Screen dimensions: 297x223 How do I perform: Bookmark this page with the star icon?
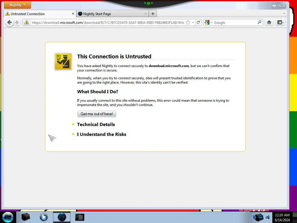click(x=188, y=23)
